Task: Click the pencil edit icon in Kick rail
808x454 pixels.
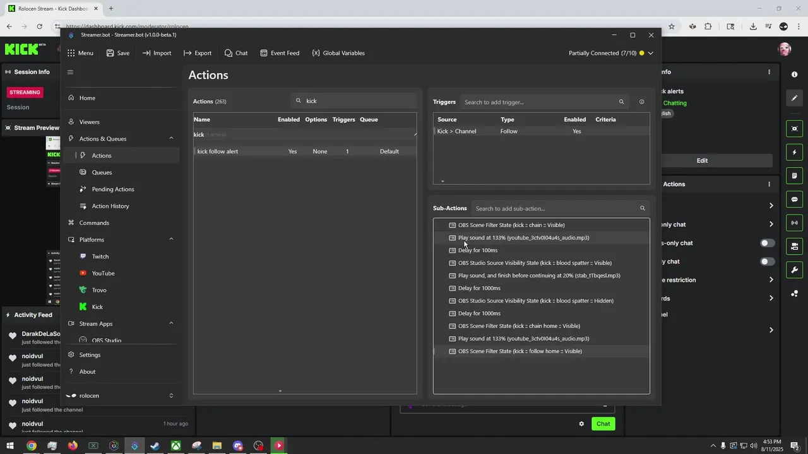Action: [794, 98]
